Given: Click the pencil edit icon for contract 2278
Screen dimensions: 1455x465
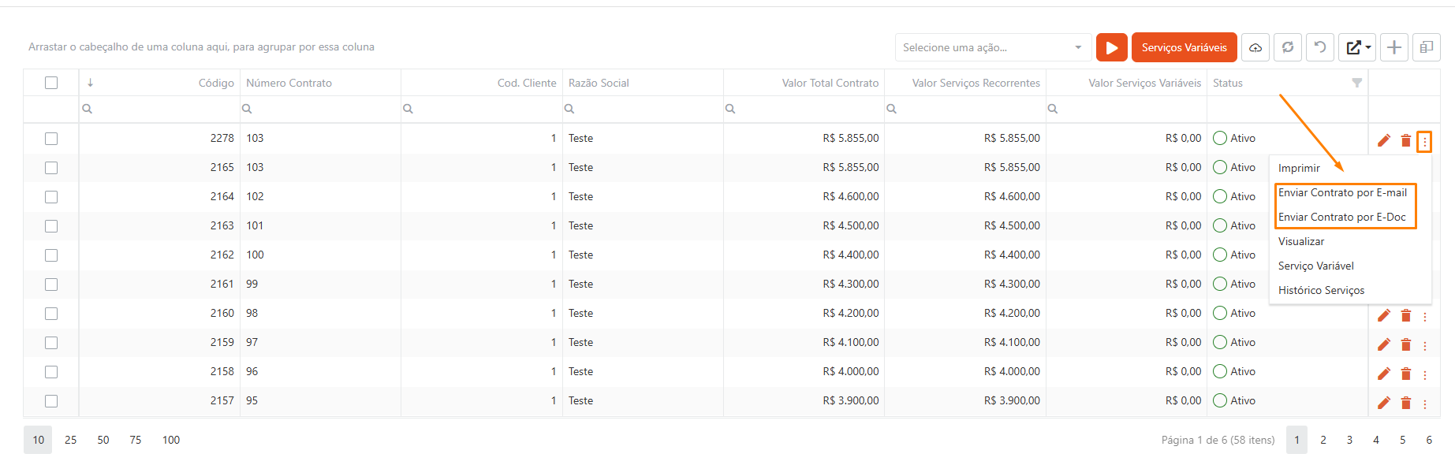Looking at the screenshot, I should point(1384,140).
